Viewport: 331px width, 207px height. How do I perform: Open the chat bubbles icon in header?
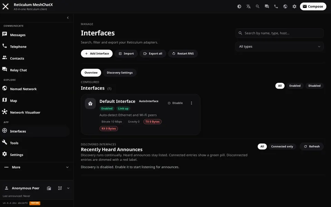pos(267,6)
